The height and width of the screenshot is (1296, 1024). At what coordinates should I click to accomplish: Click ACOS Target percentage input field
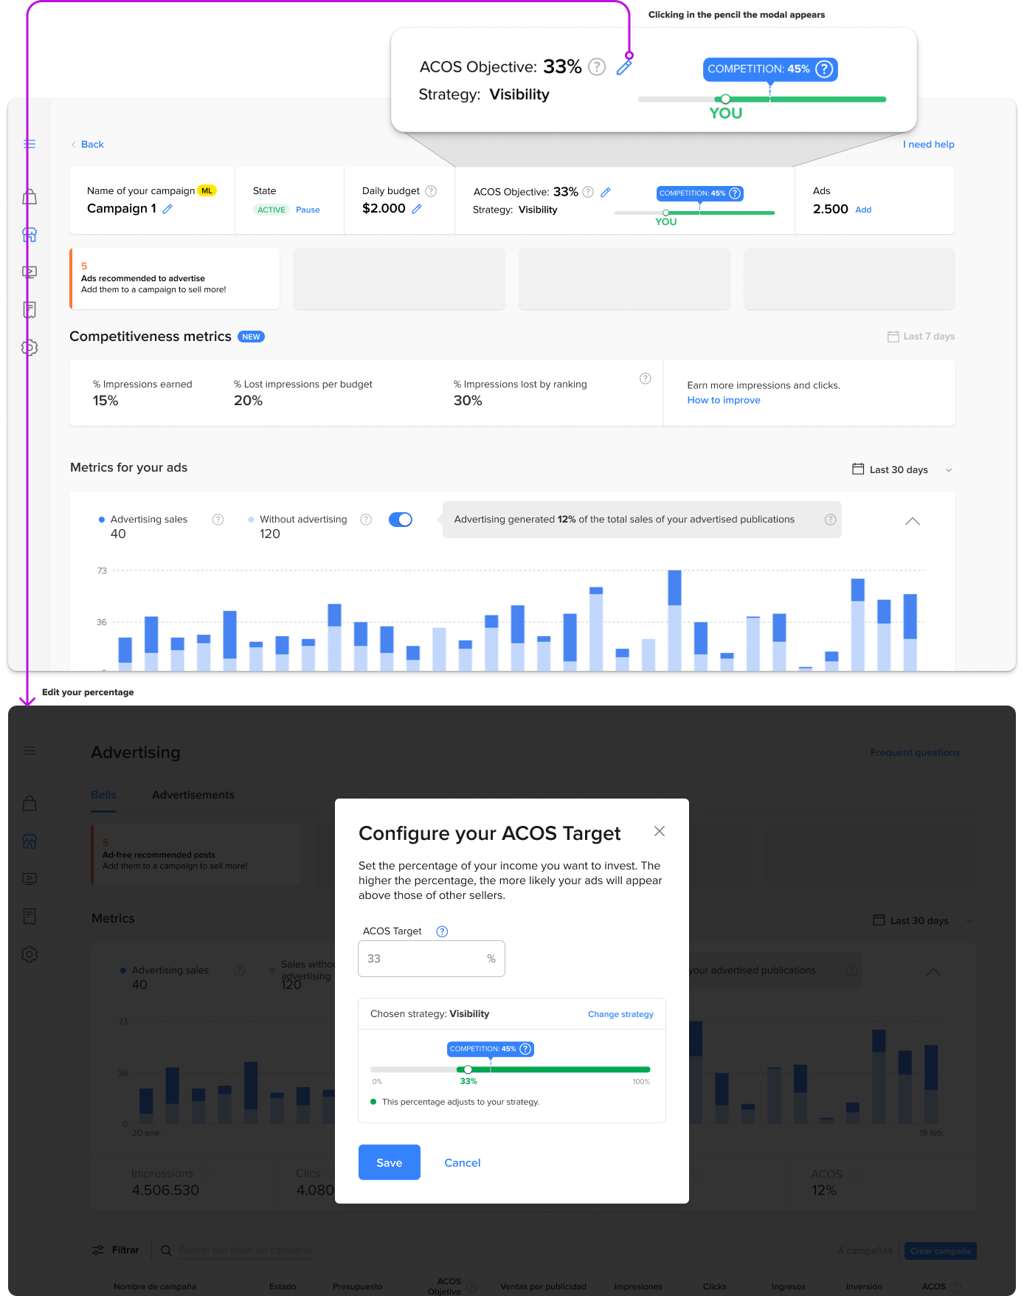432,959
